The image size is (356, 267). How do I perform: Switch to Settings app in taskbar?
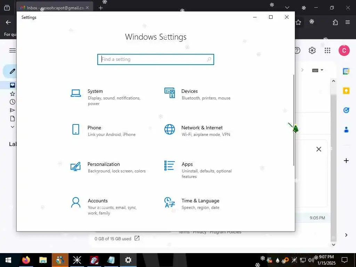point(128,260)
